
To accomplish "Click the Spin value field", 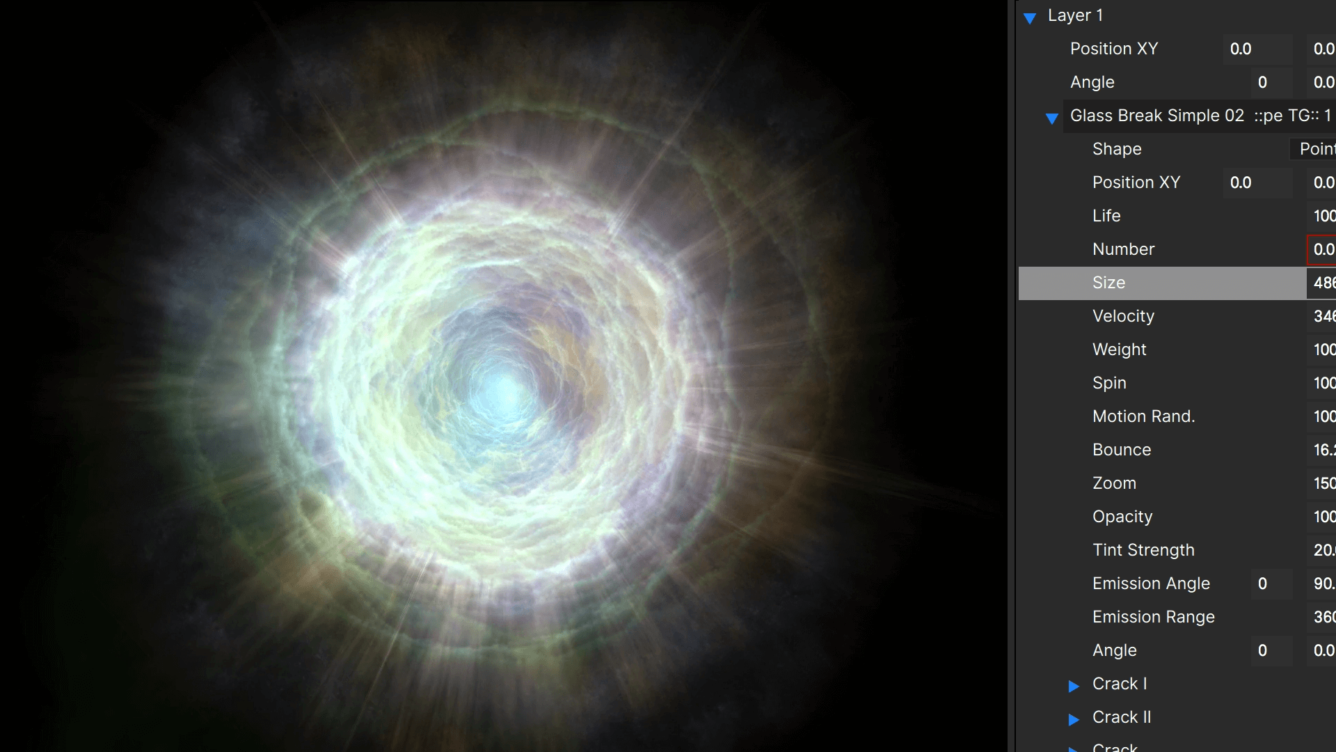I will point(1321,383).
